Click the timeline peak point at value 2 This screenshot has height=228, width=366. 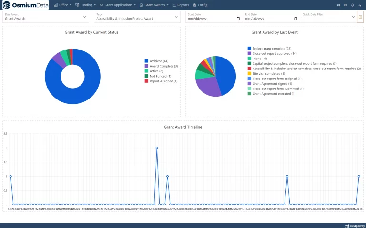tap(157, 148)
